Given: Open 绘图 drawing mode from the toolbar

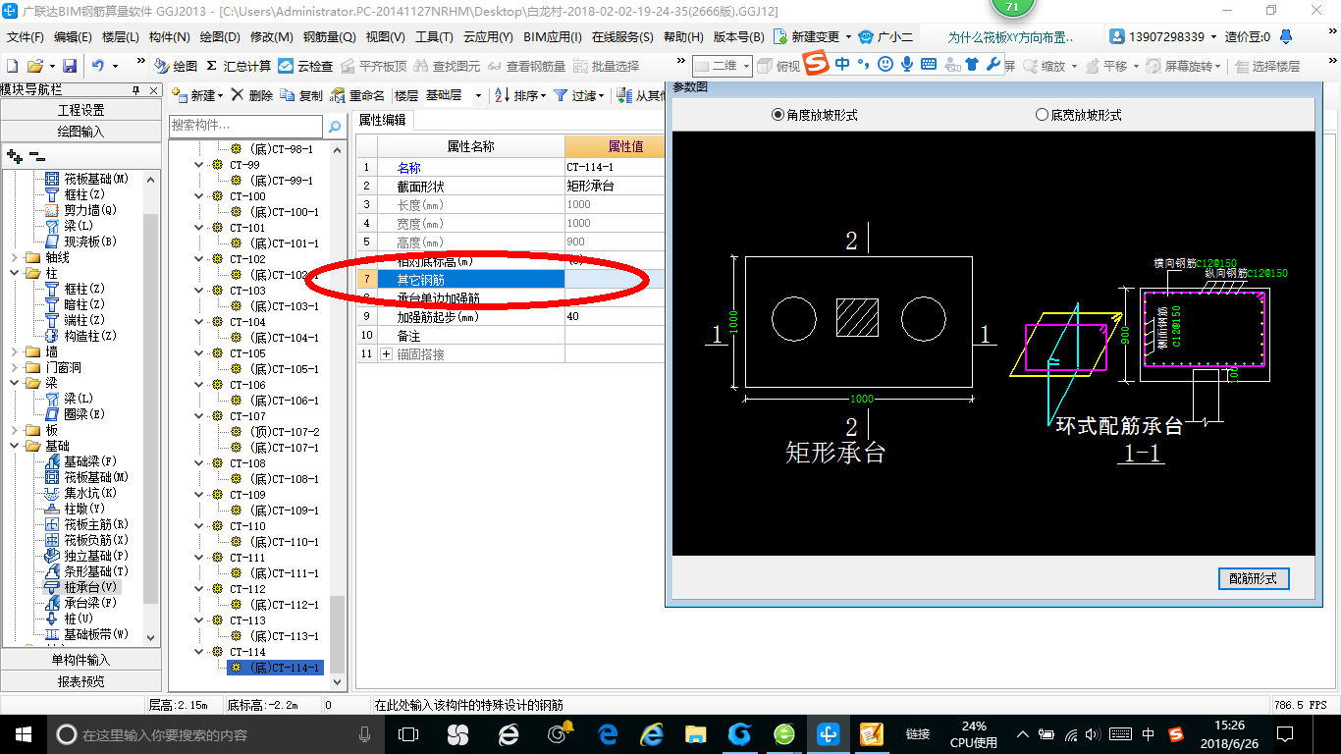Looking at the screenshot, I should click(x=176, y=66).
